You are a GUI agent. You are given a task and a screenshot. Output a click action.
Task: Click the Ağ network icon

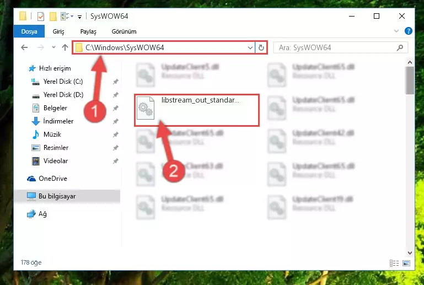[31, 214]
